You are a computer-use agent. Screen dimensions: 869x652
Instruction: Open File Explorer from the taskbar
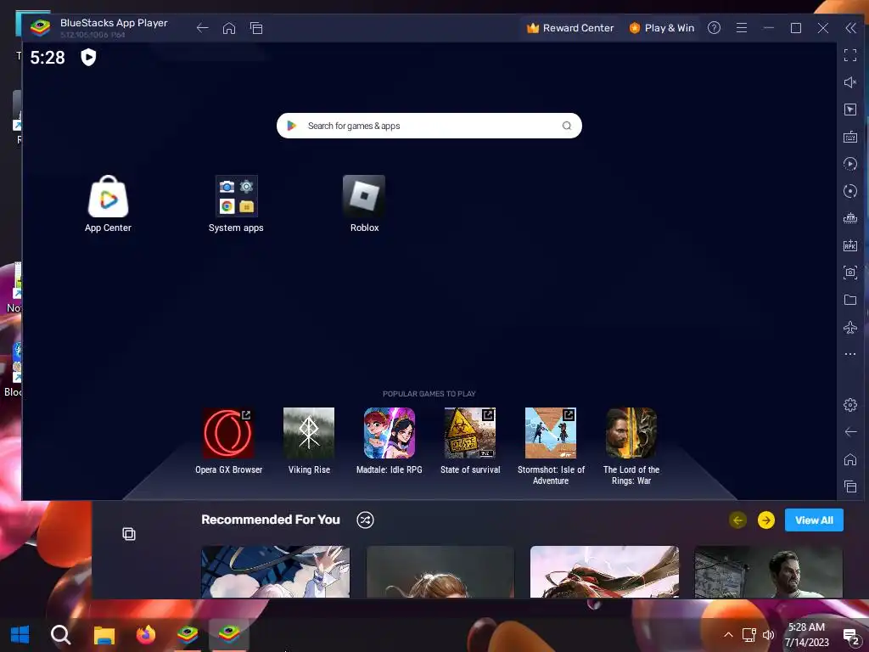[104, 635]
